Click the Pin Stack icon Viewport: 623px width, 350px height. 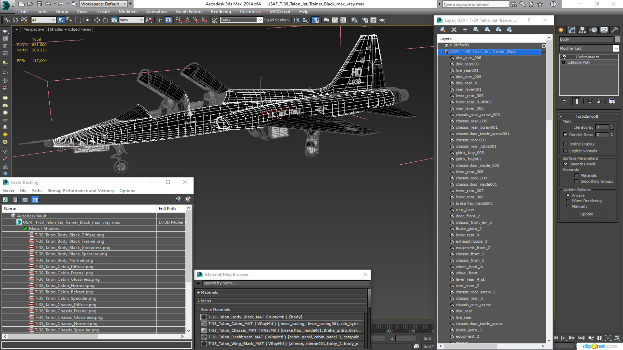[564, 101]
